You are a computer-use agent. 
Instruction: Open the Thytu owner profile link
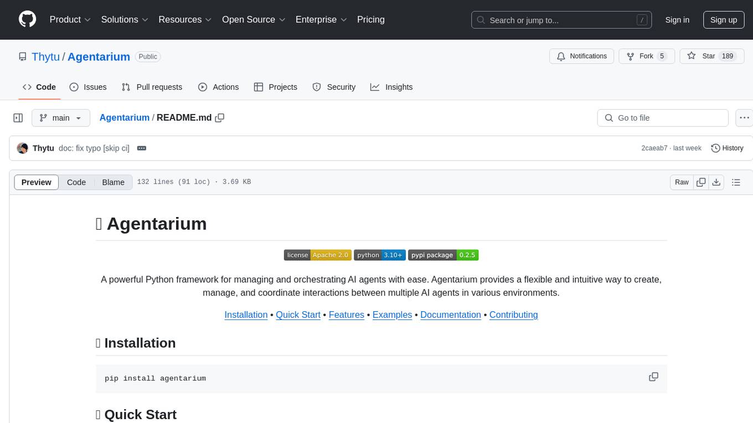coord(45,56)
